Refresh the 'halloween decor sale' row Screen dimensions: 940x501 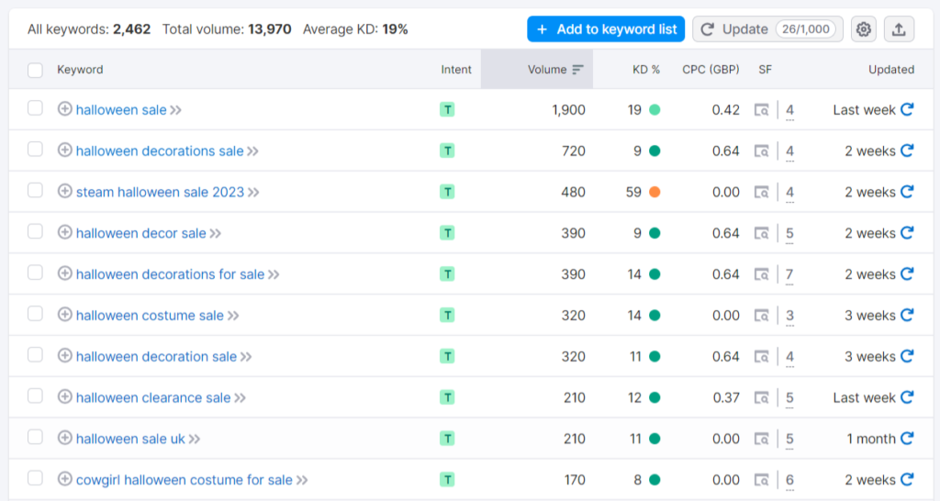pos(907,232)
